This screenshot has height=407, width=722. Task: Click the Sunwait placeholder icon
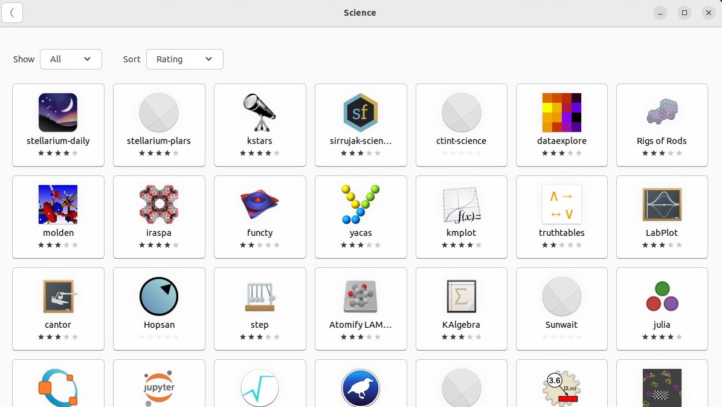click(562, 296)
